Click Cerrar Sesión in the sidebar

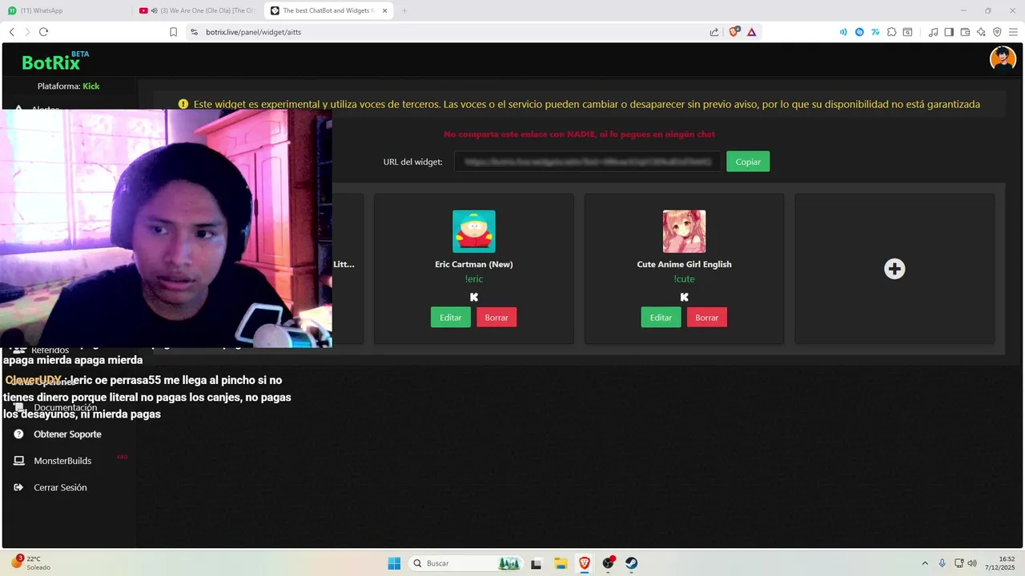[60, 487]
